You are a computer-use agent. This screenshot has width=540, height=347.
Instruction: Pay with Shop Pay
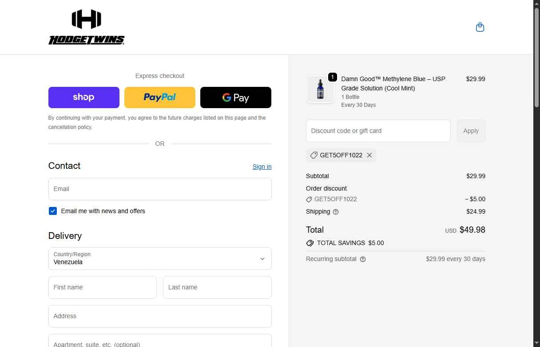[x=84, y=97]
